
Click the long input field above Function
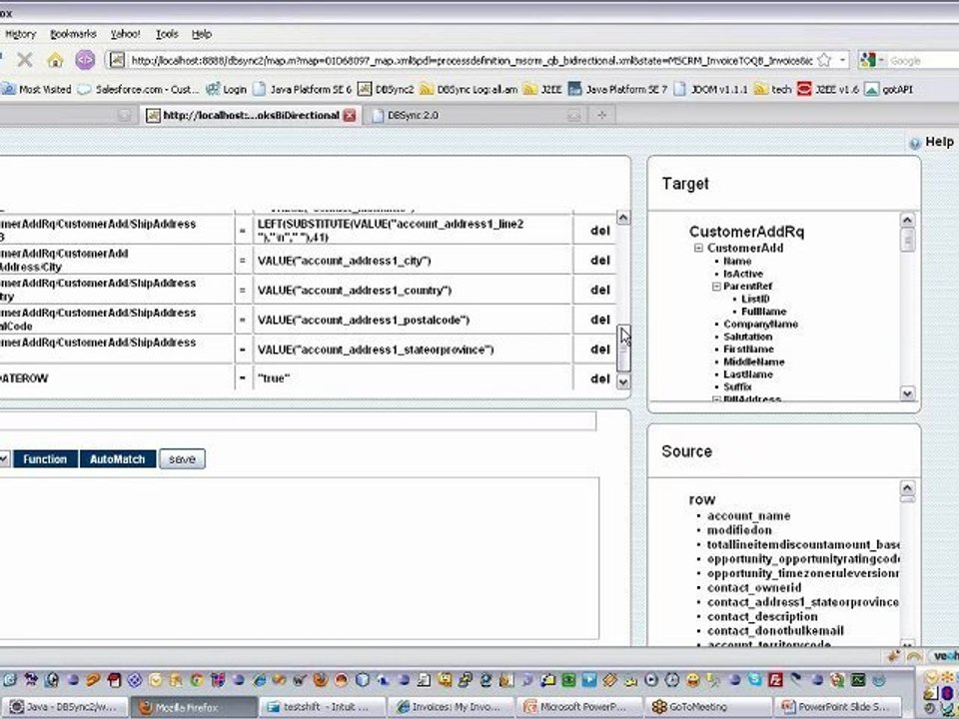coord(298,420)
